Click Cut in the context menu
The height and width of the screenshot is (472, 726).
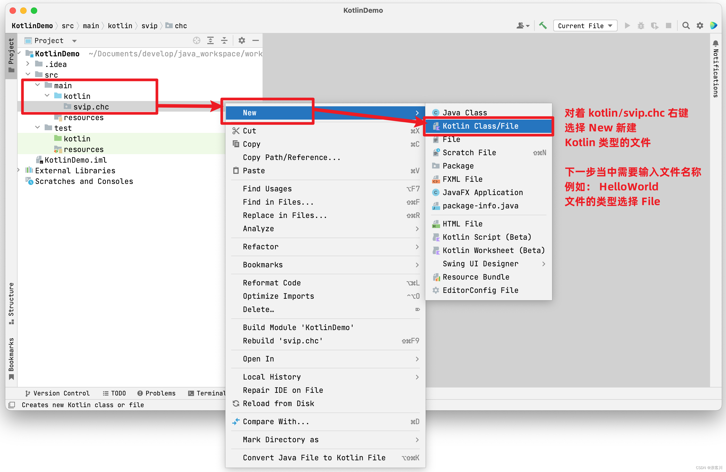(326, 131)
